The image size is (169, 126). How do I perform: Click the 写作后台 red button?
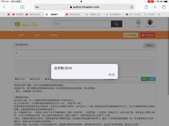(148, 35)
